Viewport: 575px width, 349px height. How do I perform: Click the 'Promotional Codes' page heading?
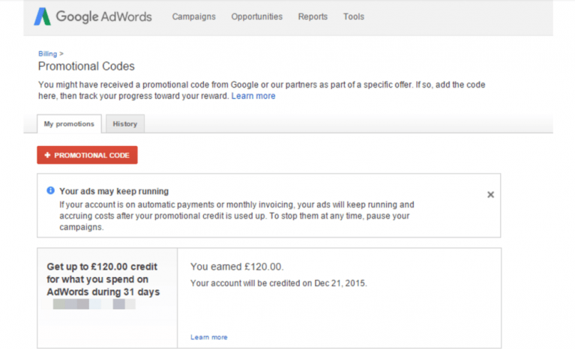tap(86, 67)
